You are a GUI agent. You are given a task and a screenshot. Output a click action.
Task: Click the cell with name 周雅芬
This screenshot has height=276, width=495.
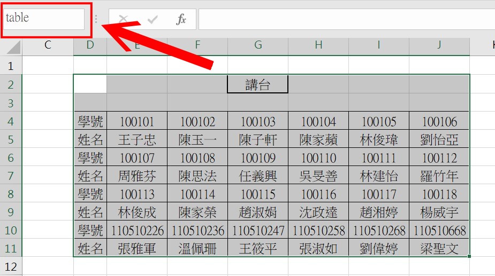137,176
